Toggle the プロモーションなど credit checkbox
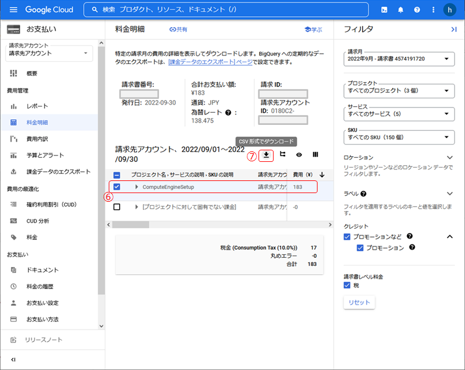This screenshot has width=465, height=370. click(347, 236)
